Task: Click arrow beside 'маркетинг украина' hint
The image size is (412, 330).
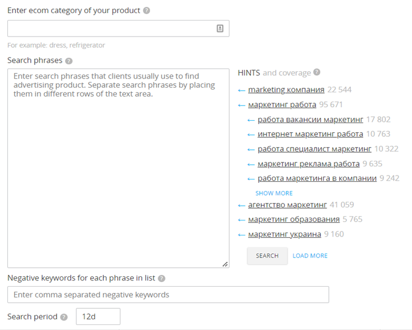Action: coord(241,234)
